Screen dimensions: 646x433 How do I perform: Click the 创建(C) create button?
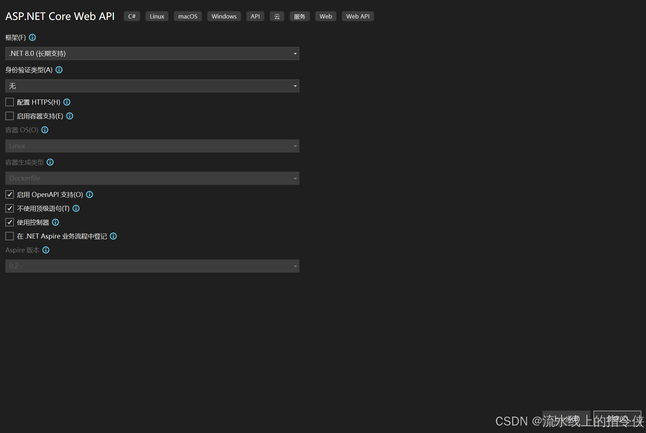(618, 418)
